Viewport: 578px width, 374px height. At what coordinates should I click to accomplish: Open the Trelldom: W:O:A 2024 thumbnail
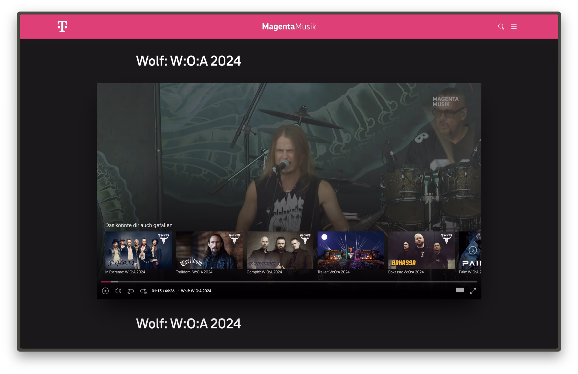coord(209,250)
